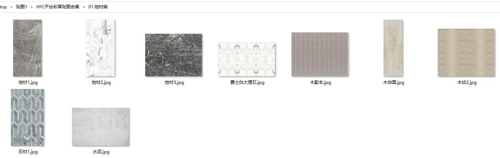Image resolution: width=500 pixels, height=158 pixels.
Task: Select the 石材1.jpg hexagon tile thumbnail
Action: pos(27,118)
